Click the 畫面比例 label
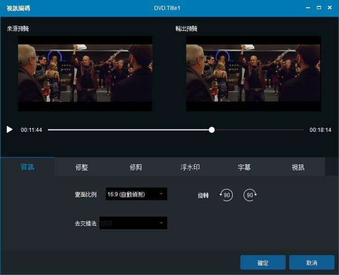The height and width of the screenshot is (275, 339). click(86, 194)
